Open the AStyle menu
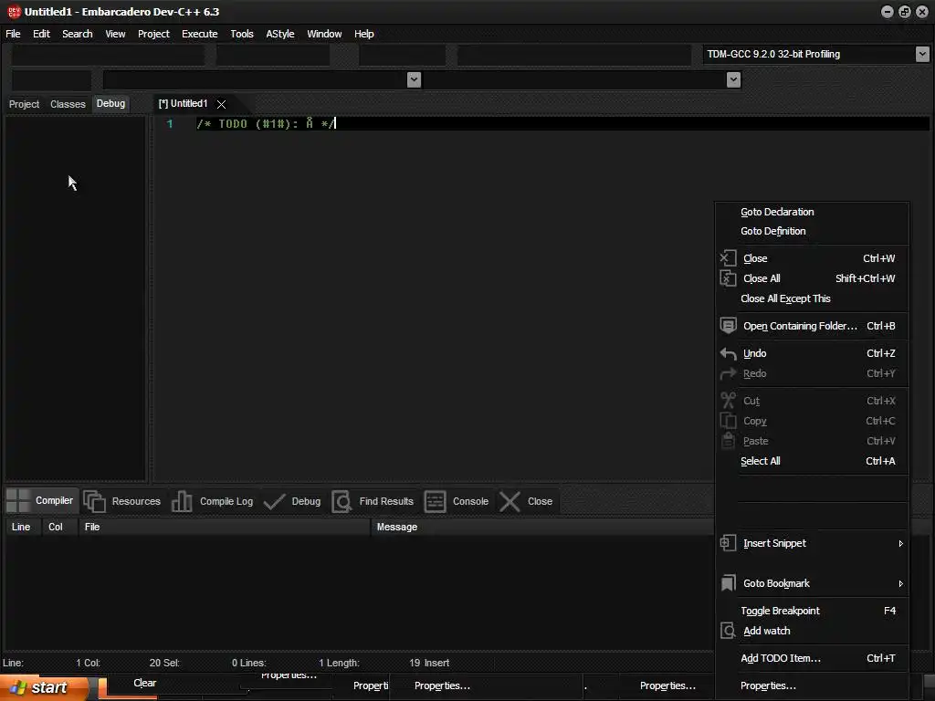The image size is (935, 701). coord(279,34)
